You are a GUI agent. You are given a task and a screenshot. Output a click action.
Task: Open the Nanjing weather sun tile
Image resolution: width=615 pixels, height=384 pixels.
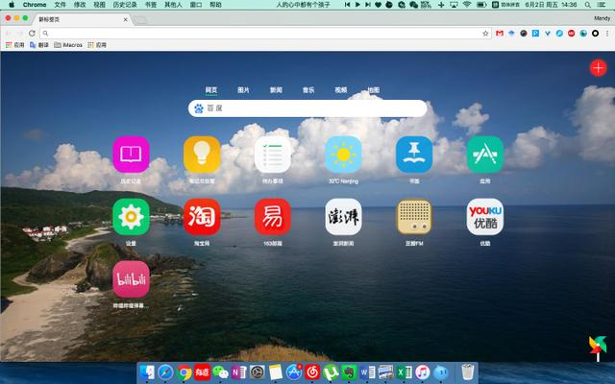pos(343,155)
